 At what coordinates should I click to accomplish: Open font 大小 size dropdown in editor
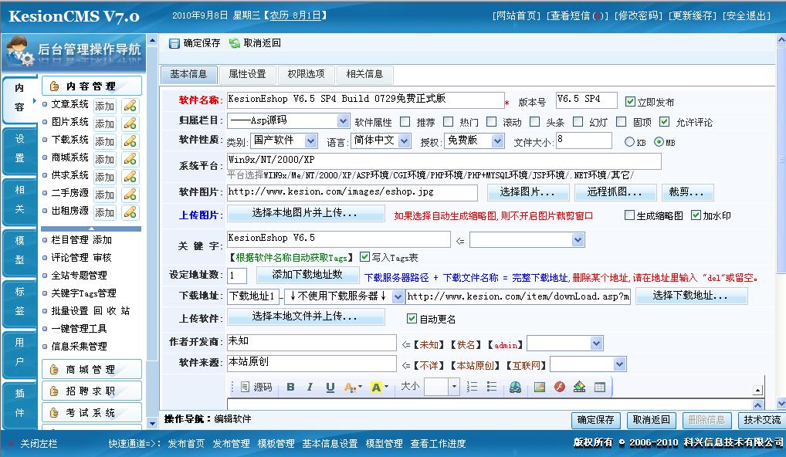tap(454, 387)
